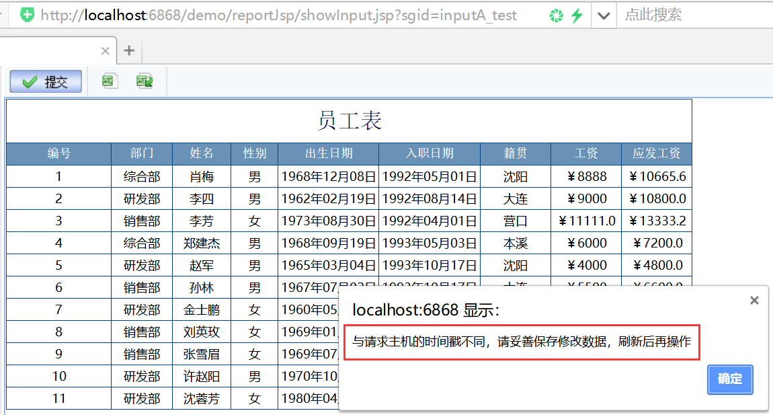
Task: Select the 性别 column header
Action: (x=254, y=153)
